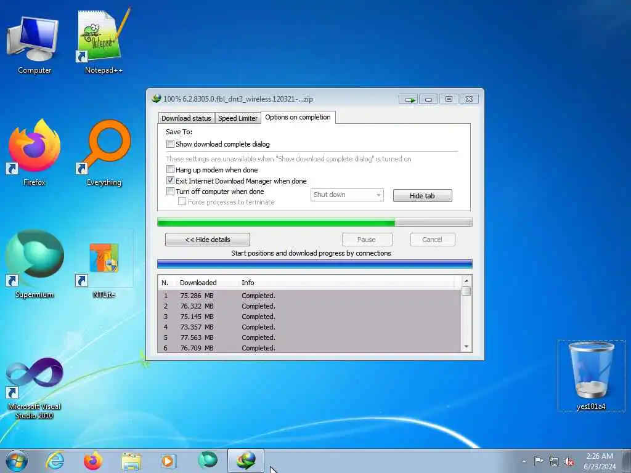Select Microsoft Visual Studio 2010 shortcut
Viewport: 631px width, 473px height.
click(x=35, y=388)
